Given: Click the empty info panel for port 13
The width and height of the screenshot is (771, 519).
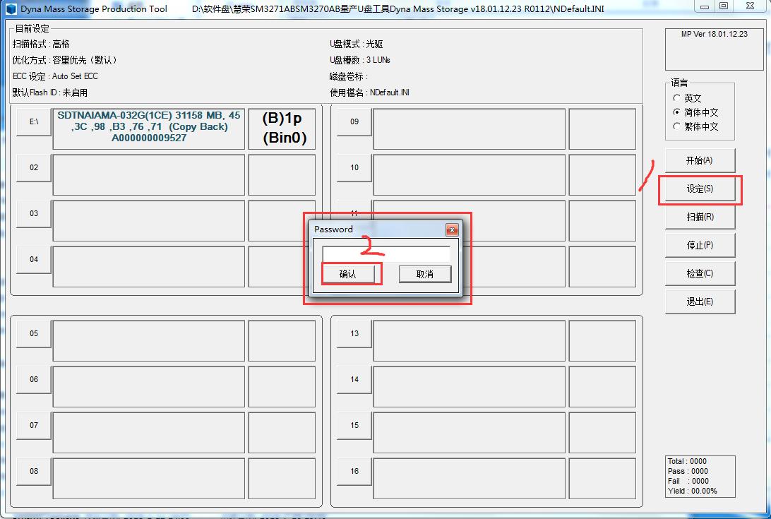Looking at the screenshot, I should (x=469, y=341).
